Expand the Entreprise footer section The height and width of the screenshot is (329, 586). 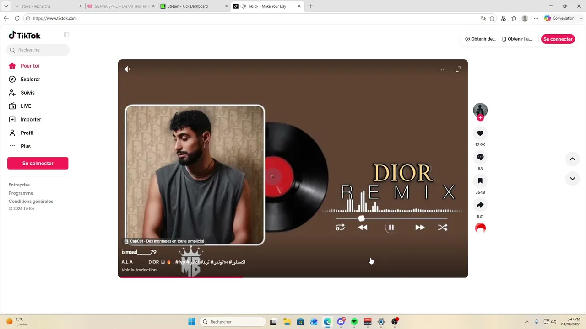point(19,185)
